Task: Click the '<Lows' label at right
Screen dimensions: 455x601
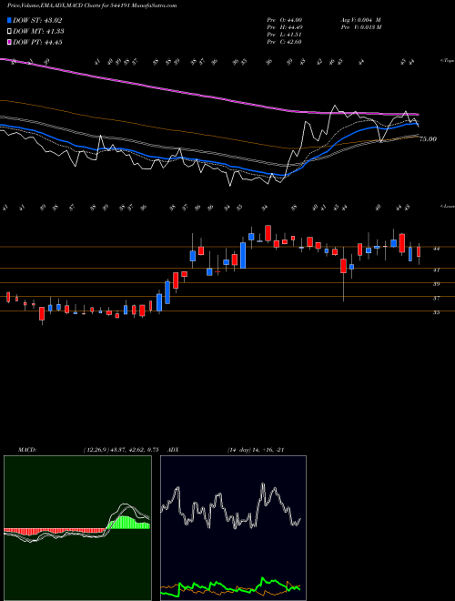Action: tap(447, 206)
